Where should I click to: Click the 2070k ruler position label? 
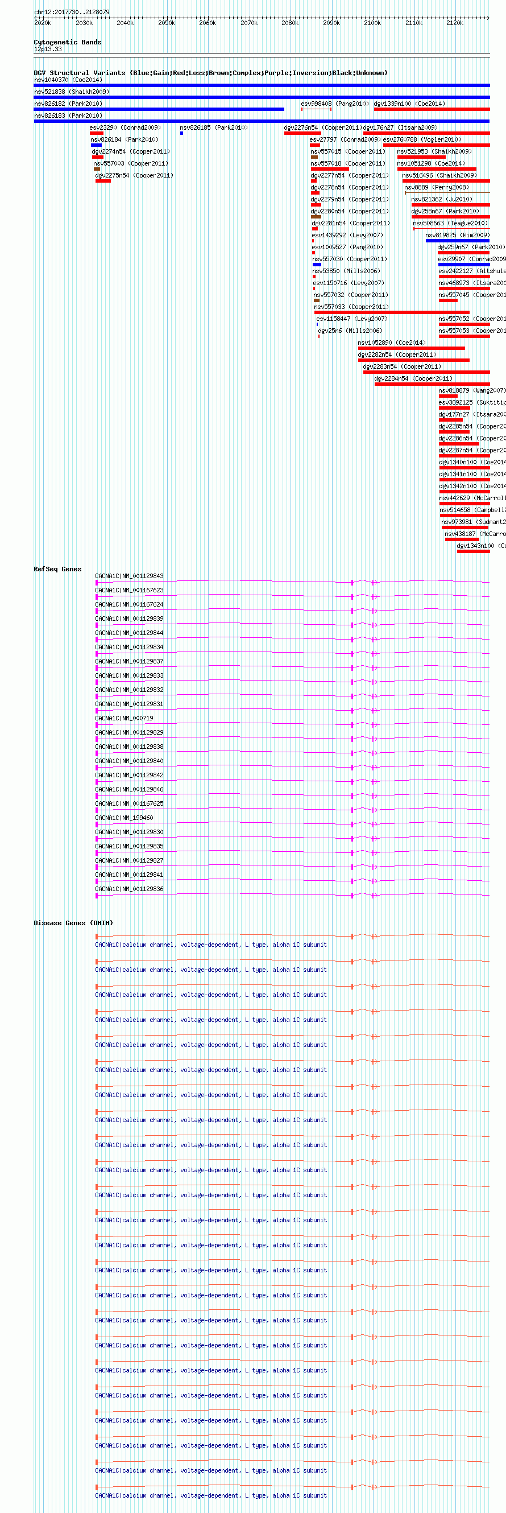coord(249,23)
